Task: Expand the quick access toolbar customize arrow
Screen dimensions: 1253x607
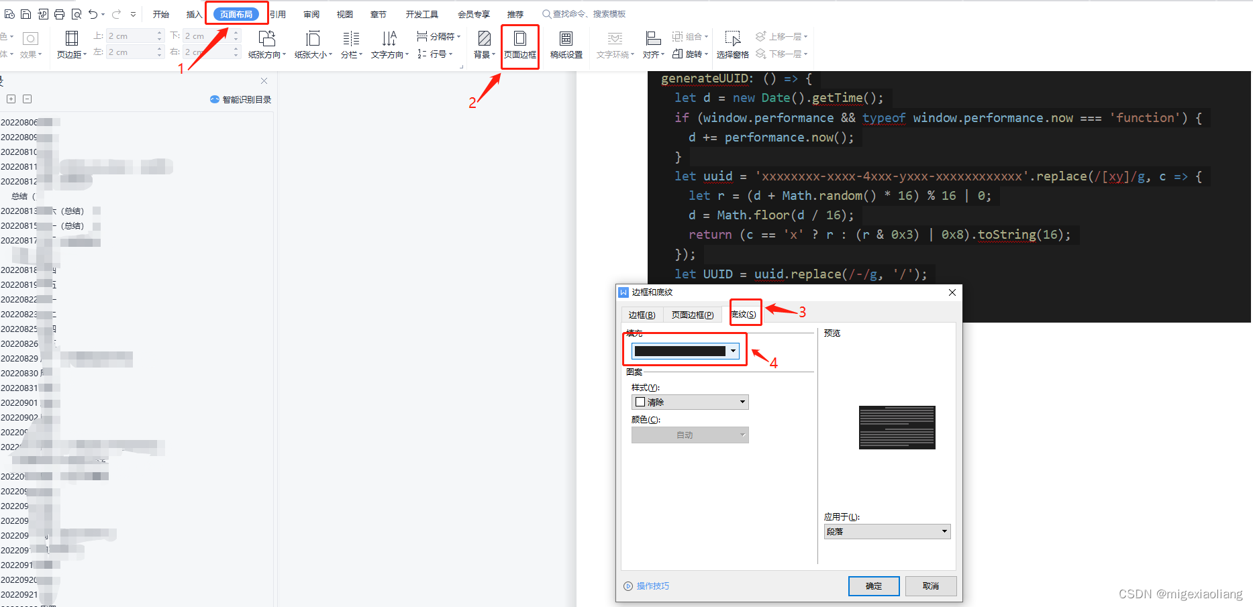Action: pos(133,14)
